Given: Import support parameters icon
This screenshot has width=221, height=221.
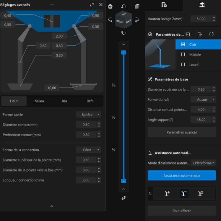Looking at the screenshot, I should pos(188,34).
